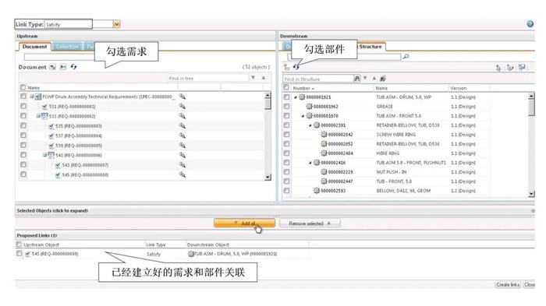This screenshot has width=546, height=306.
Task: Click gear icon of part 0000001962
Action: tap(309, 107)
